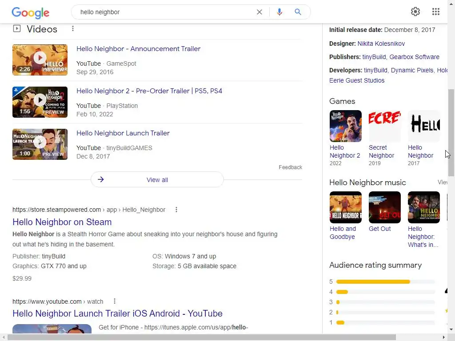Open 'Hello Neighbor Launch Trailer' link
455x341 pixels.
(x=123, y=133)
